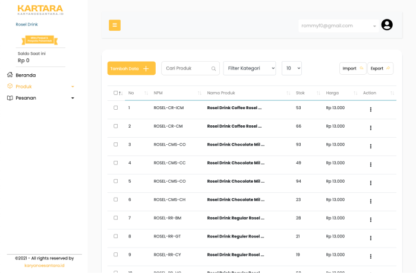Sort the table by Nama Produk column

288,93
